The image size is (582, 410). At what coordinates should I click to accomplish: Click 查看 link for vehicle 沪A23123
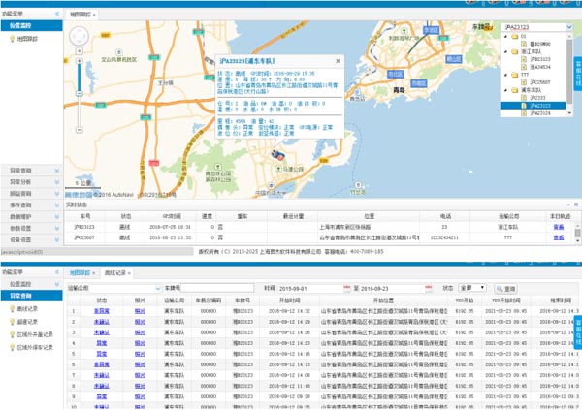click(558, 225)
